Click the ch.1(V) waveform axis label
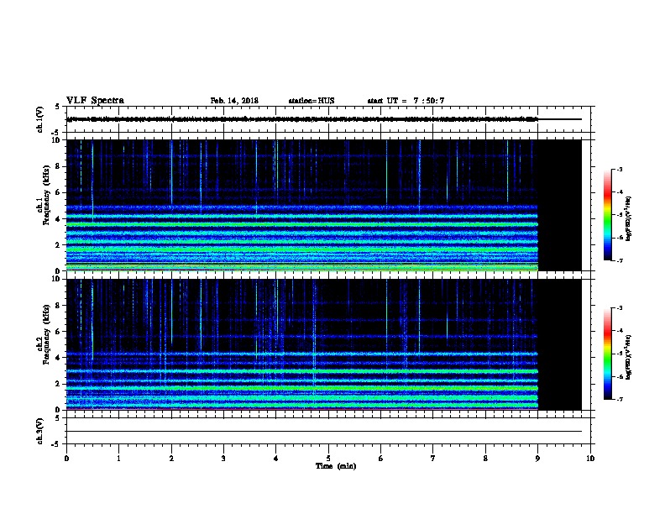 click(39, 119)
